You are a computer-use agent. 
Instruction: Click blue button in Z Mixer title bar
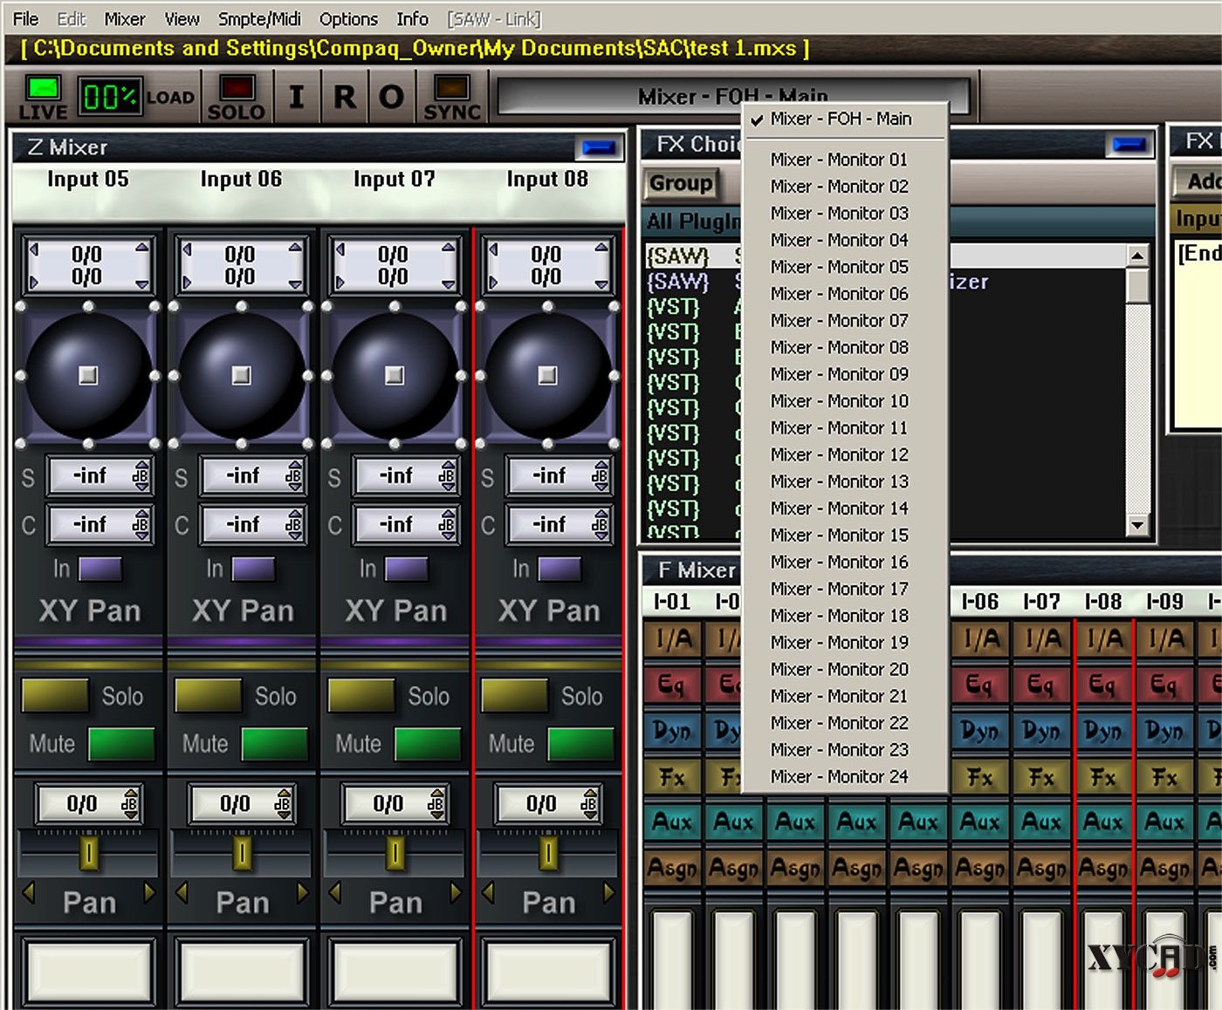(x=599, y=147)
